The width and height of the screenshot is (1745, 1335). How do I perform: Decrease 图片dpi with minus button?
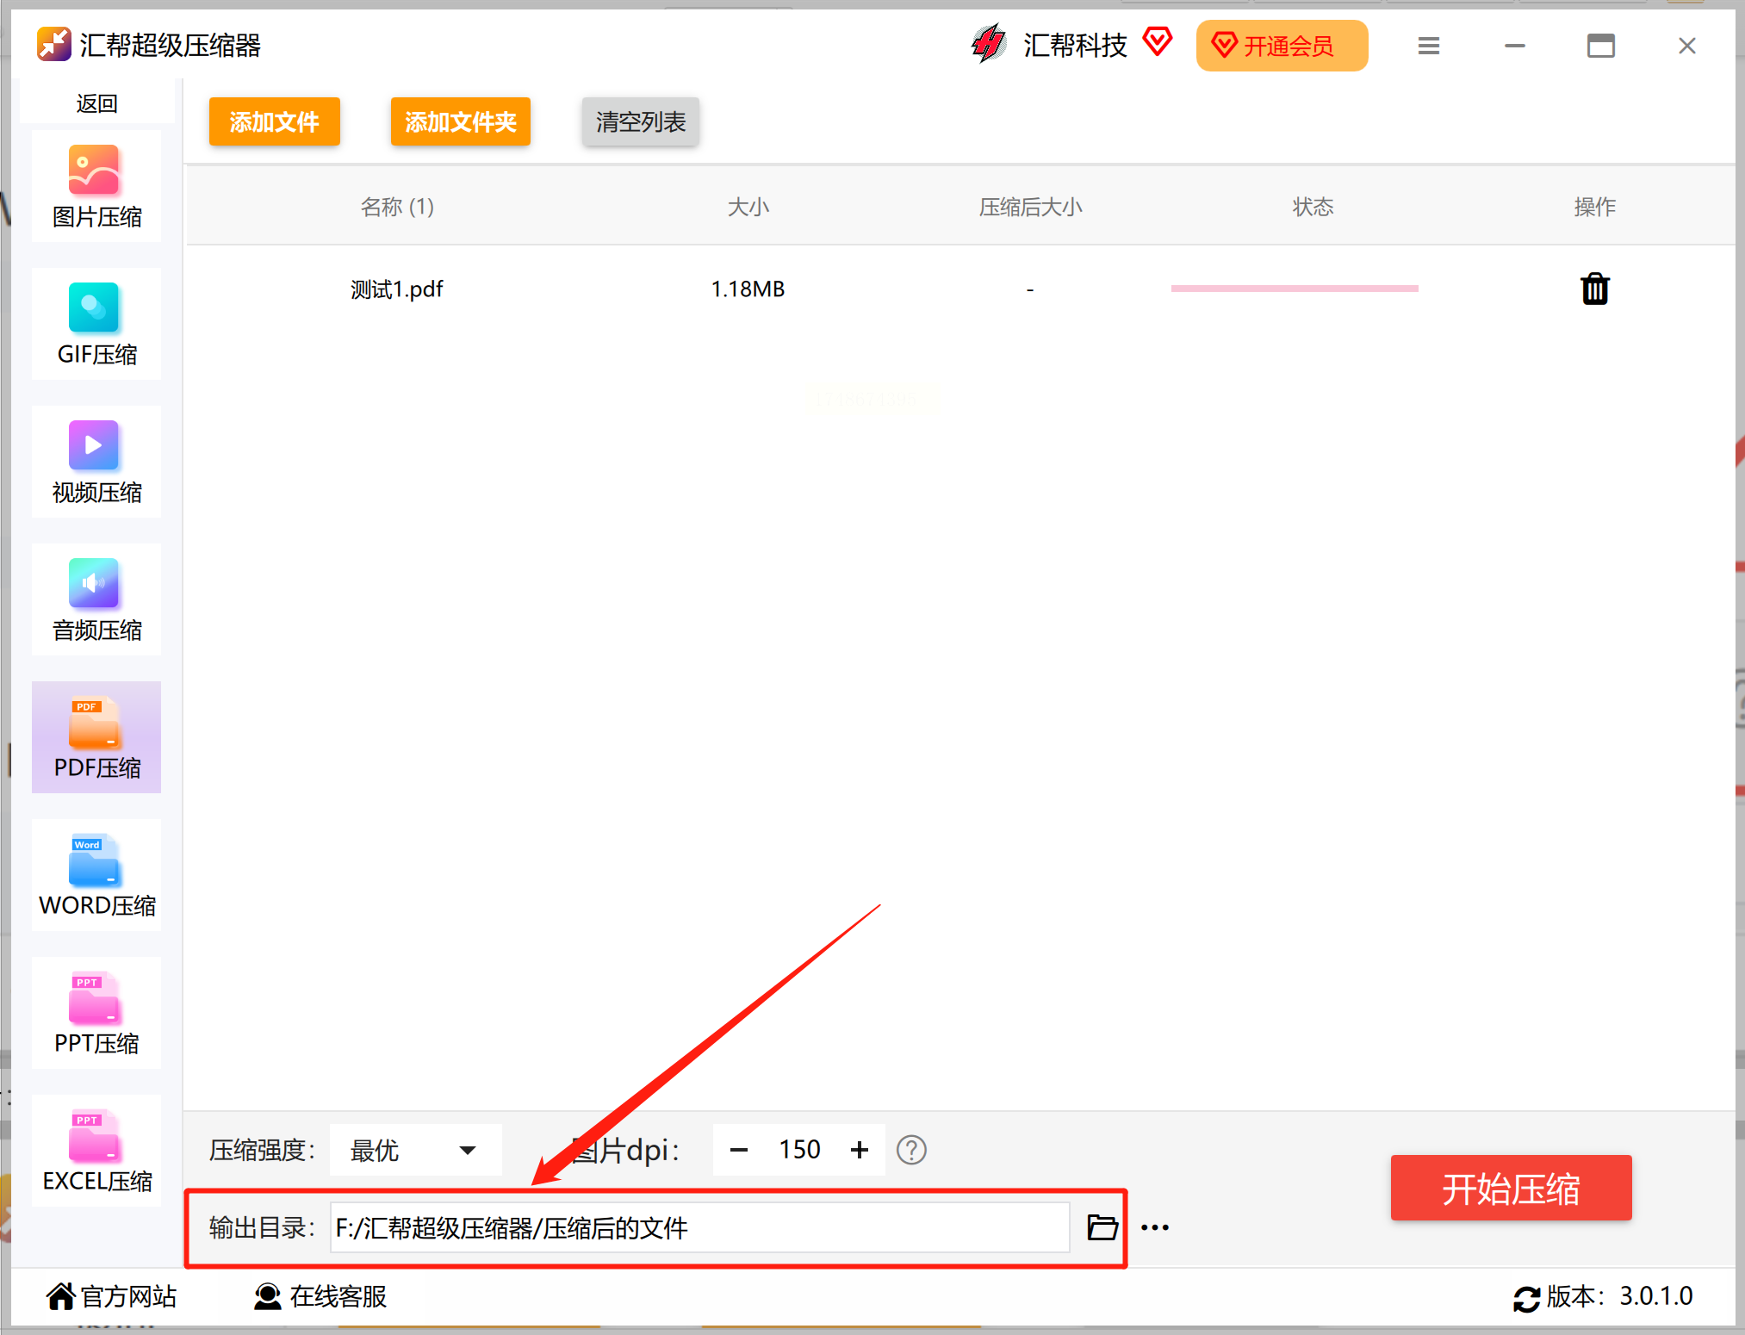click(739, 1150)
